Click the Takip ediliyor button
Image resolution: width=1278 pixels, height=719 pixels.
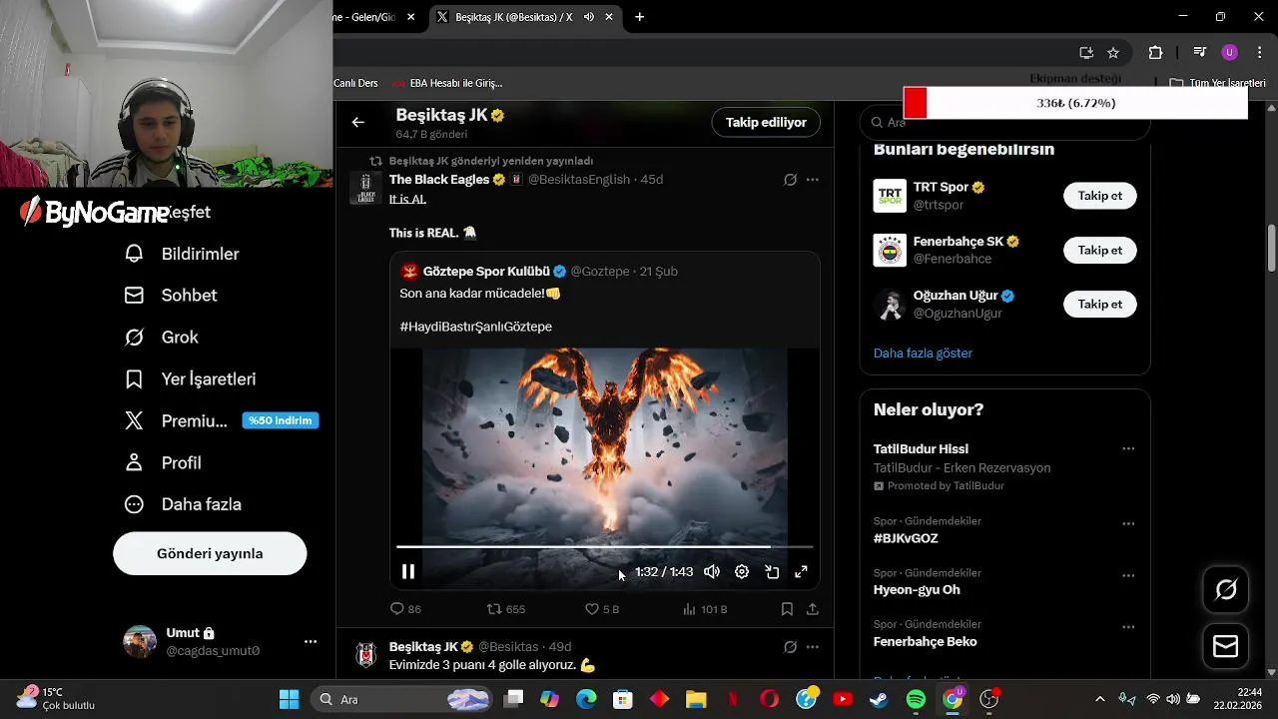coord(766,122)
